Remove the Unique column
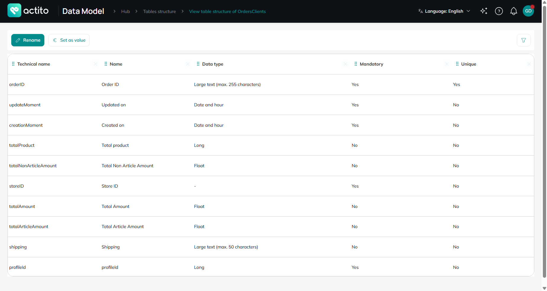Viewport: 547px width, 291px height. click(529, 64)
